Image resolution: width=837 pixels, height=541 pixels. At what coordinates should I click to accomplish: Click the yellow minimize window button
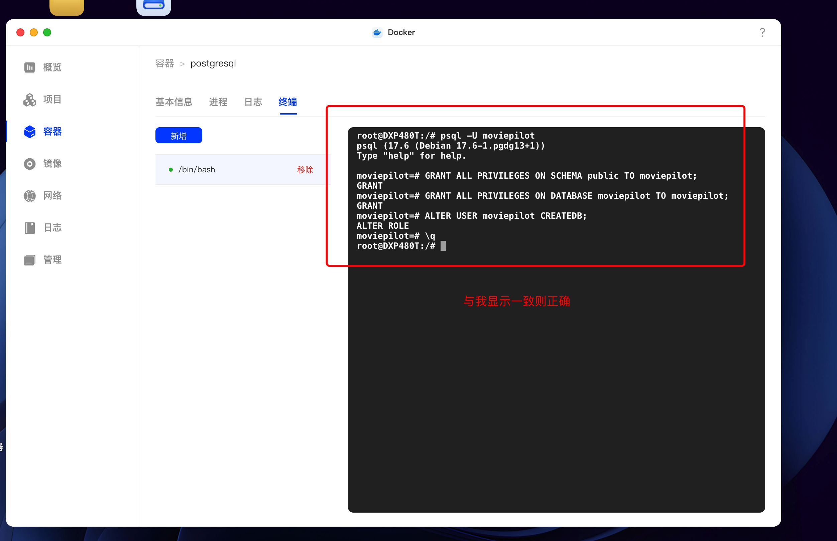tap(34, 32)
